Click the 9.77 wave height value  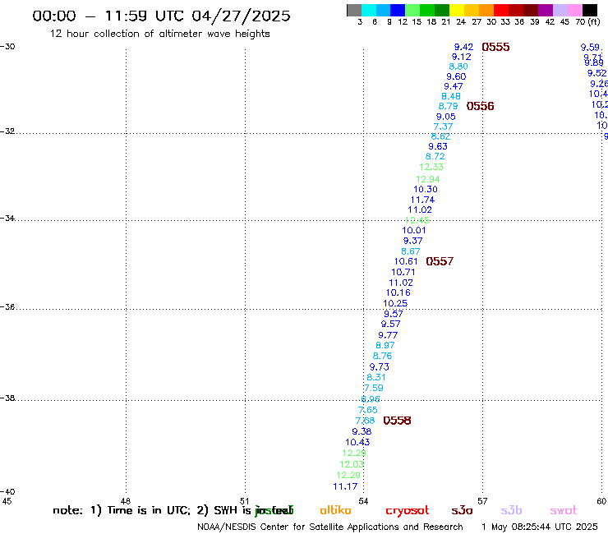click(388, 335)
